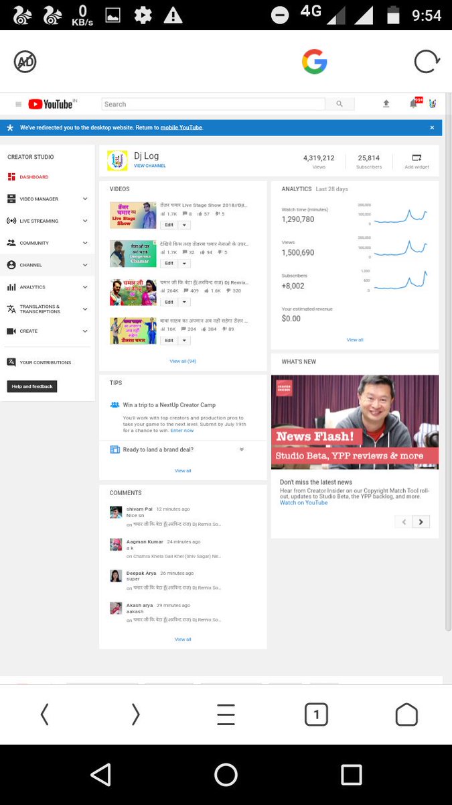Click the upload video arrow icon

tap(386, 104)
